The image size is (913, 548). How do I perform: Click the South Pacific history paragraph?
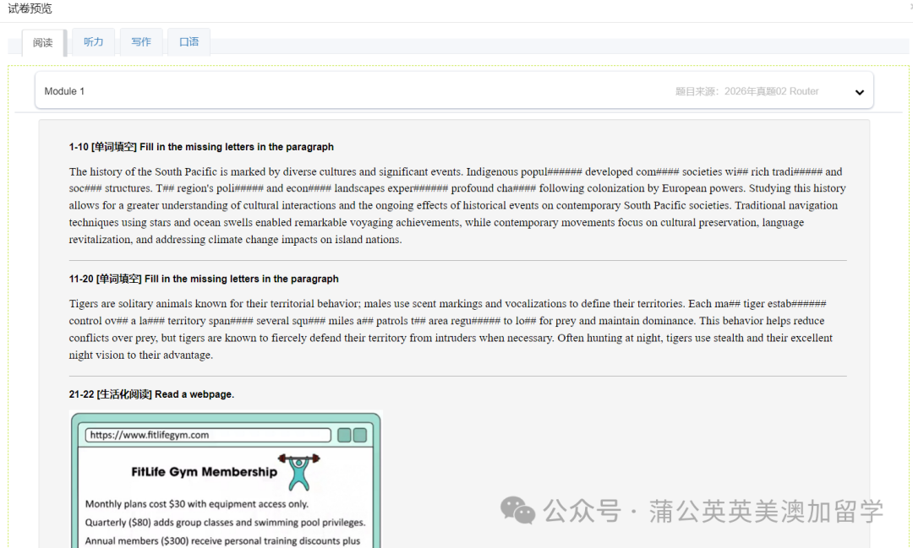pyautogui.click(x=456, y=205)
